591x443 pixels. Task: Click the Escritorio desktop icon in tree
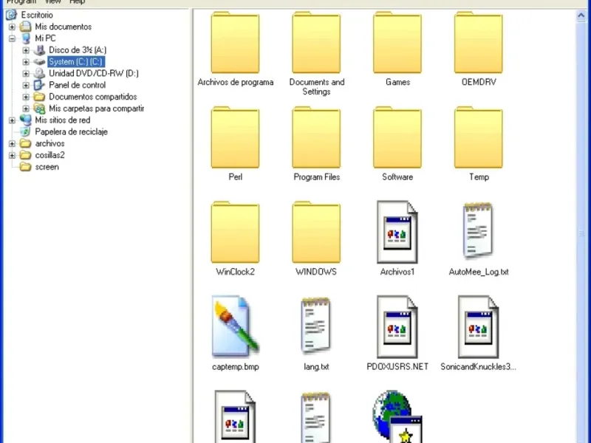pyautogui.click(x=11, y=15)
